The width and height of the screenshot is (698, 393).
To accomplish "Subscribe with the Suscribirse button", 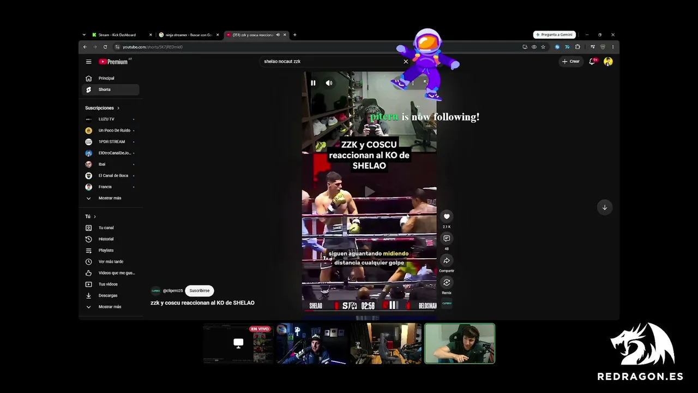I will click(200, 291).
